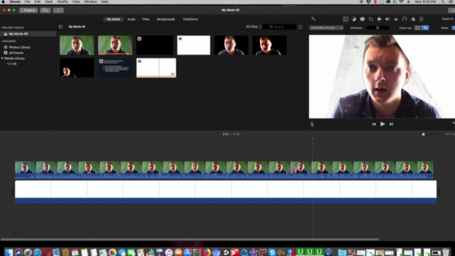Select All Events in sidebar
This screenshot has width=455, height=256.
click(x=16, y=53)
